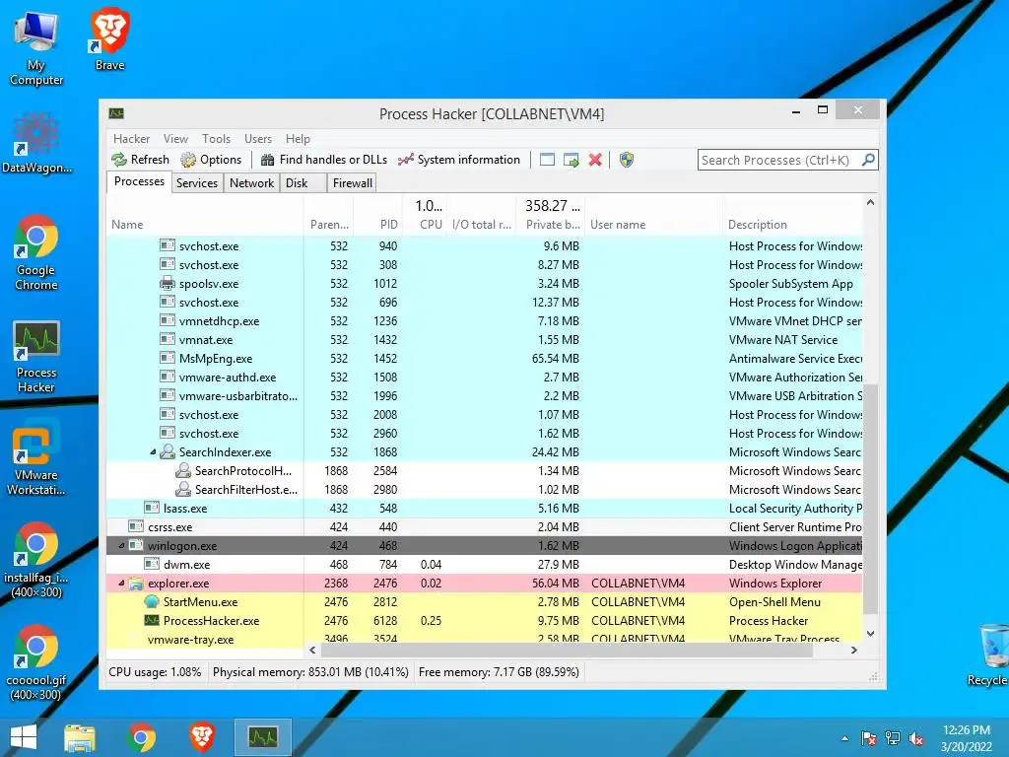Click the scroll down arrow of process list
Viewport: 1009px width, 757px height.
(x=870, y=634)
